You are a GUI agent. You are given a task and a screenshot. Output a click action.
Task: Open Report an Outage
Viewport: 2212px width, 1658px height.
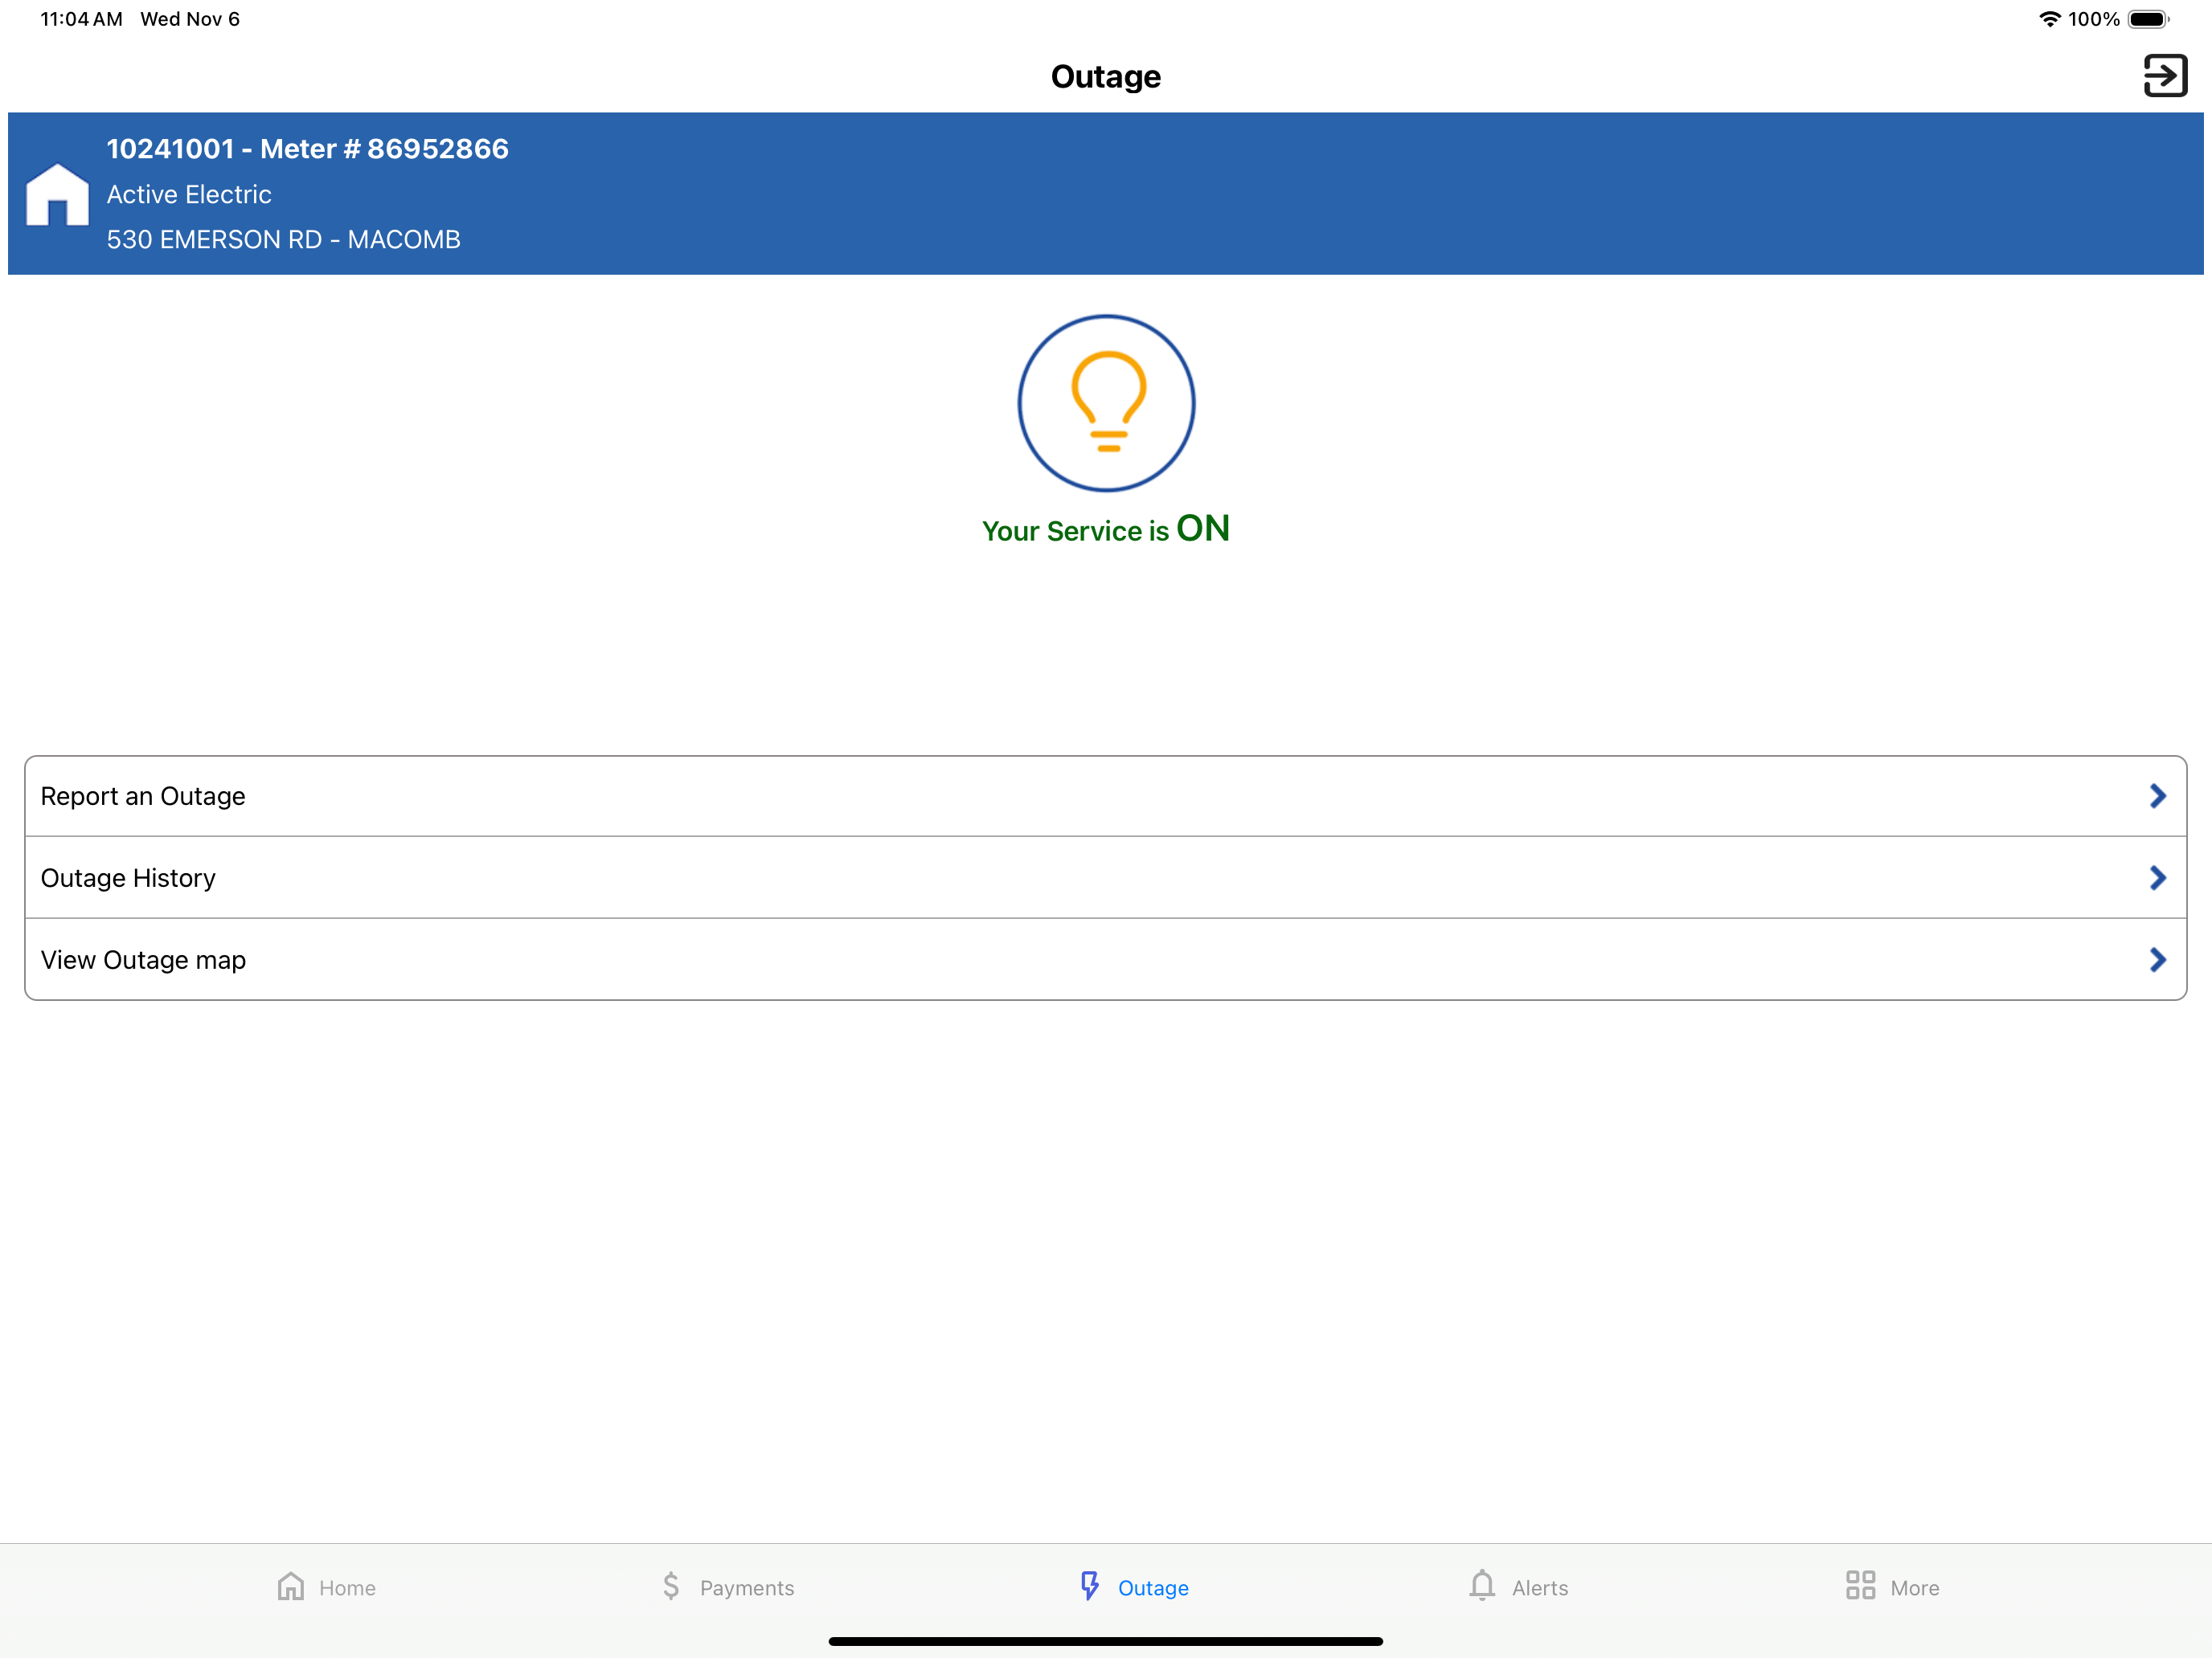1106,797
